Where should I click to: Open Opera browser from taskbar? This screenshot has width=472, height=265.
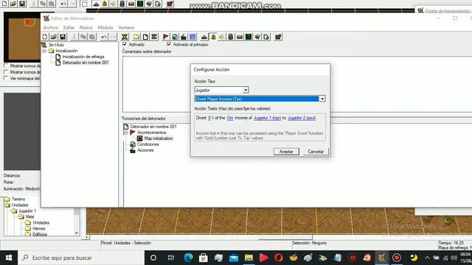click(279, 258)
